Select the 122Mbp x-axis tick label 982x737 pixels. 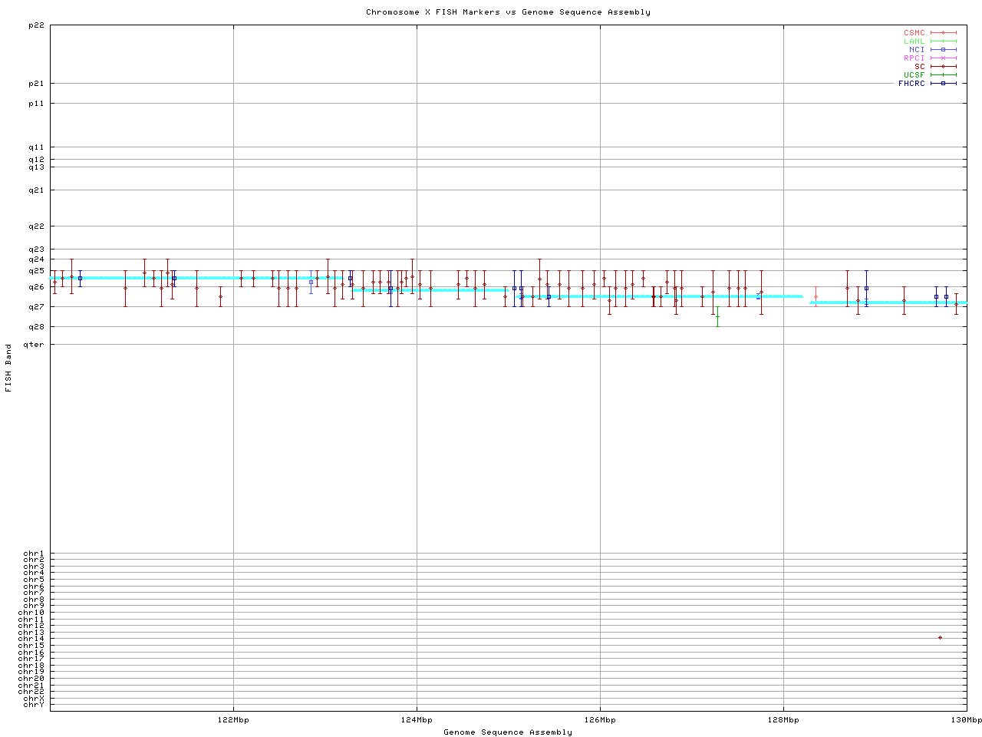[233, 720]
